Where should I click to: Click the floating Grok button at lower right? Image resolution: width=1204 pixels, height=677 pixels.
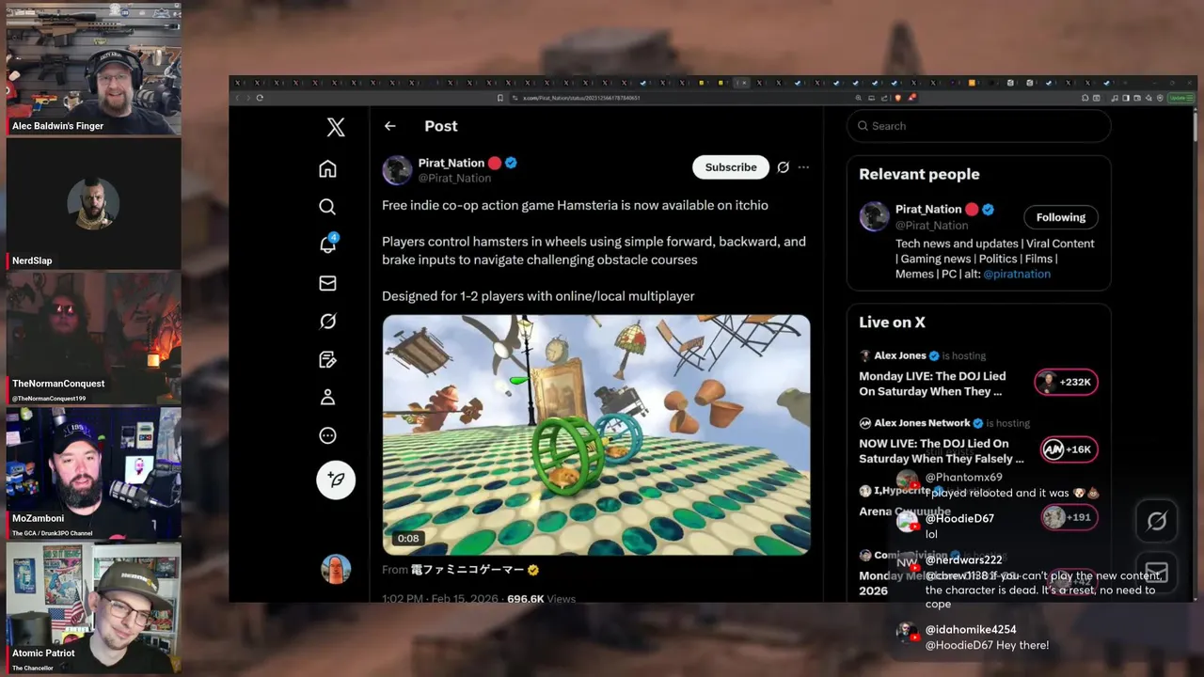click(1156, 521)
